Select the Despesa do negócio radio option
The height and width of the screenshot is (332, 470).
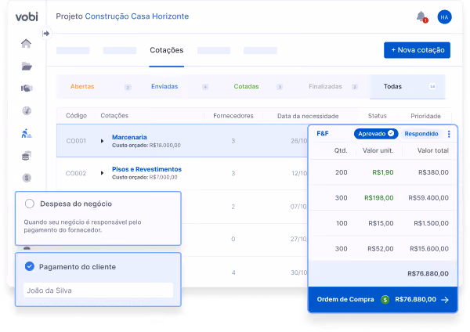click(x=30, y=204)
